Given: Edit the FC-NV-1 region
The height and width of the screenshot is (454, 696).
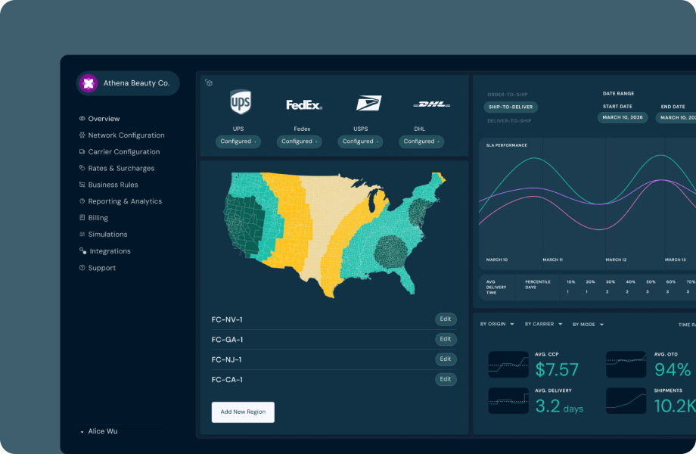Looking at the screenshot, I should [x=446, y=319].
